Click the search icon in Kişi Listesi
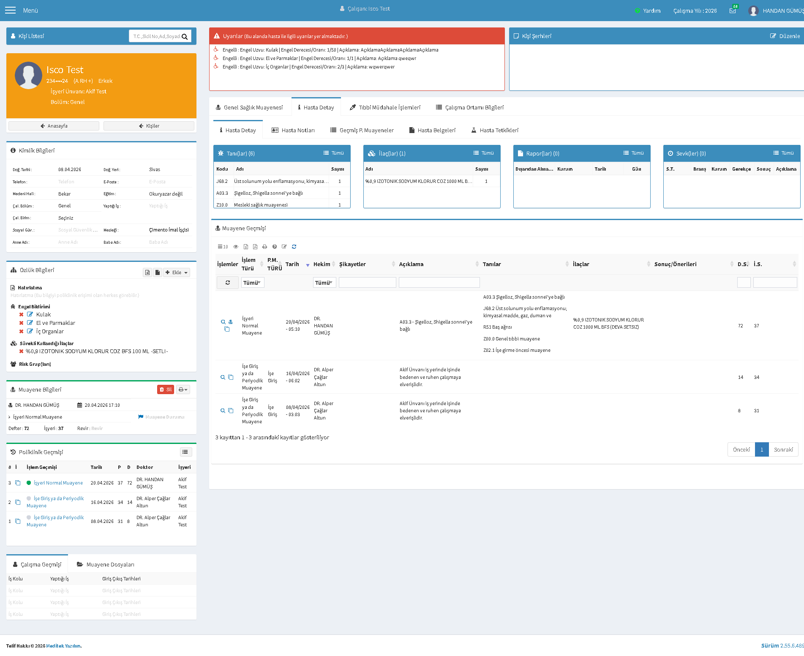 (x=185, y=37)
